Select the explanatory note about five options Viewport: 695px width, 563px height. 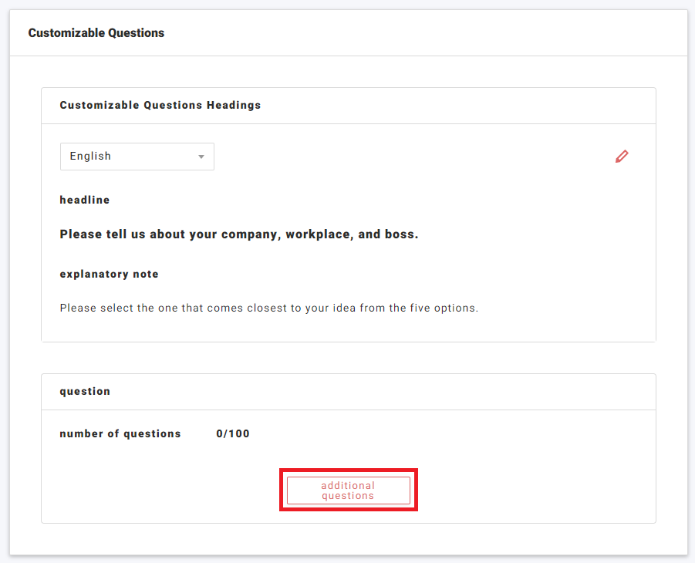[x=269, y=308]
